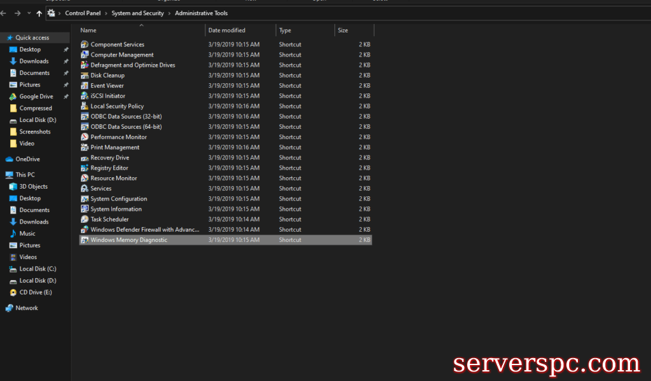Open Network in the navigation pane
This screenshot has height=381, width=651.
(27, 308)
